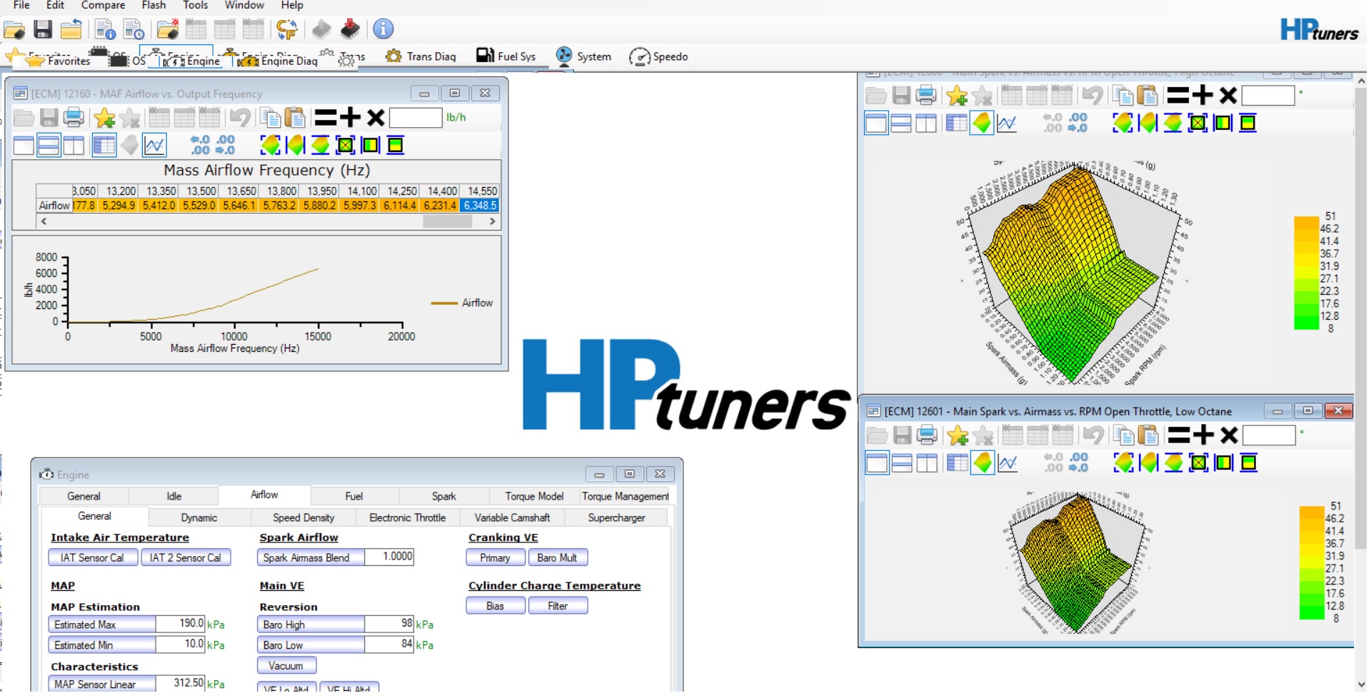This screenshot has width=1371, height=698.
Task: Click the Estimated Max kPa value field
Action: click(x=181, y=624)
